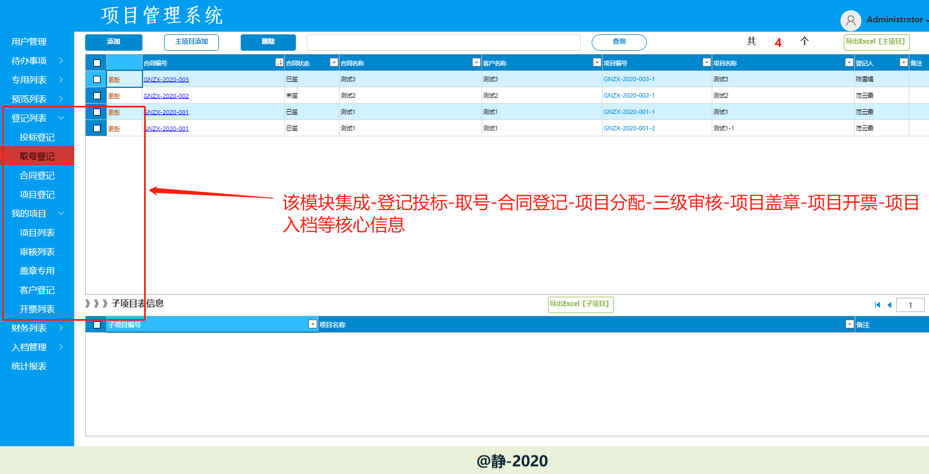Open the main table 项目名称 filter dropdown

click(x=849, y=63)
